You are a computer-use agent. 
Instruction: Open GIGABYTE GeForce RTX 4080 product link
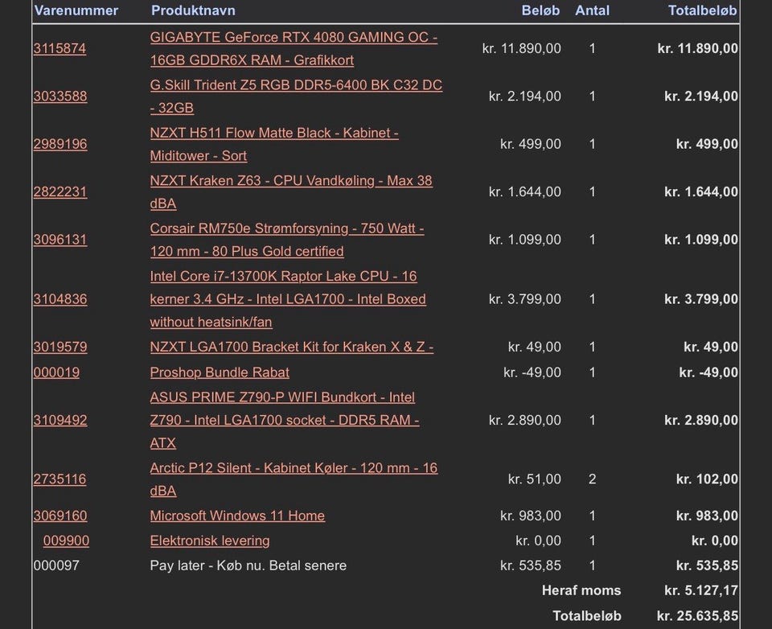pos(294,48)
